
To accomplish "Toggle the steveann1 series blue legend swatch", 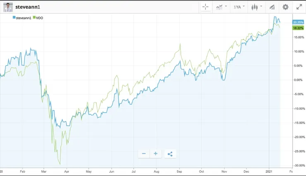I will tap(14, 18).
